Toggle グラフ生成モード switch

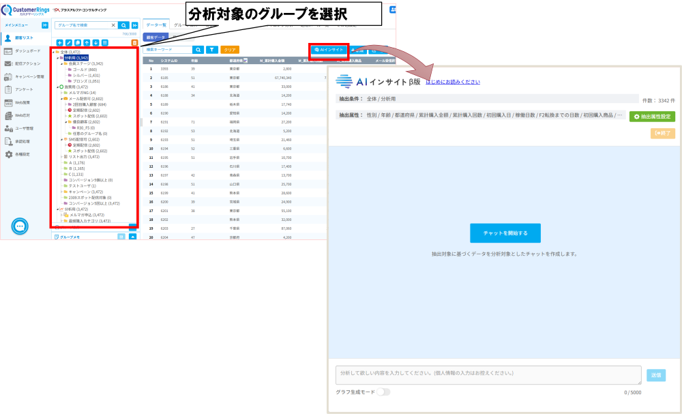[x=383, y=392]
